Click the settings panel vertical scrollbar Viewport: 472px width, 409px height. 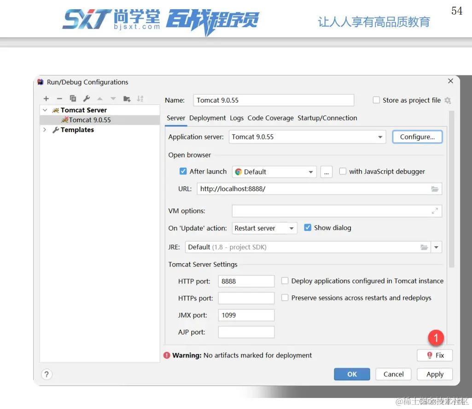coord(451,190)
